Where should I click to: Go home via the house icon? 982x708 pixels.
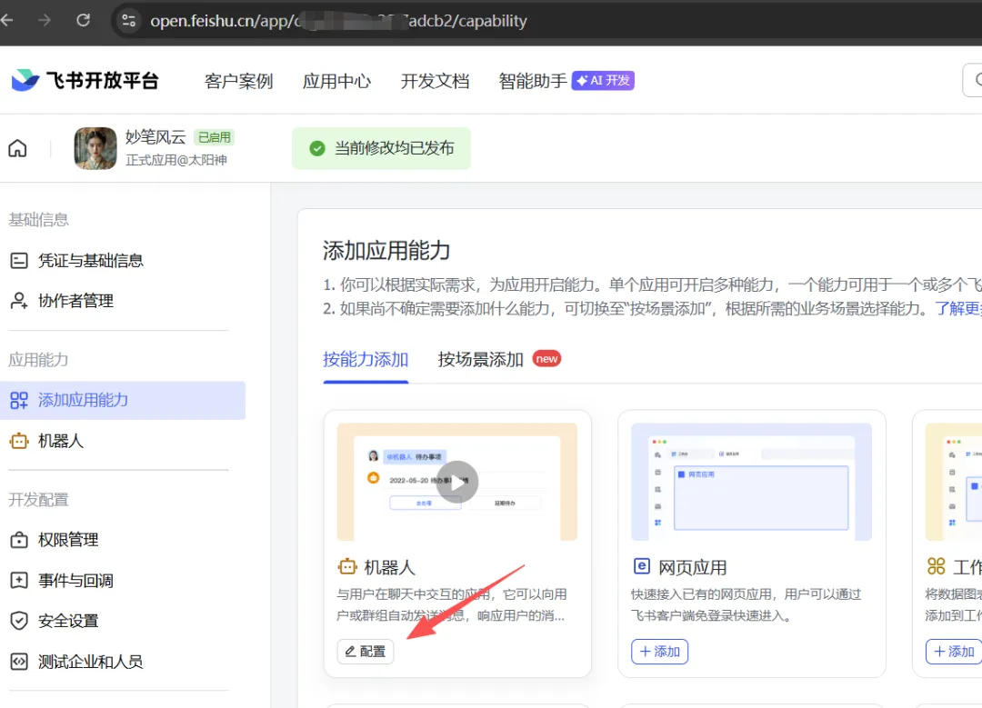17,148
